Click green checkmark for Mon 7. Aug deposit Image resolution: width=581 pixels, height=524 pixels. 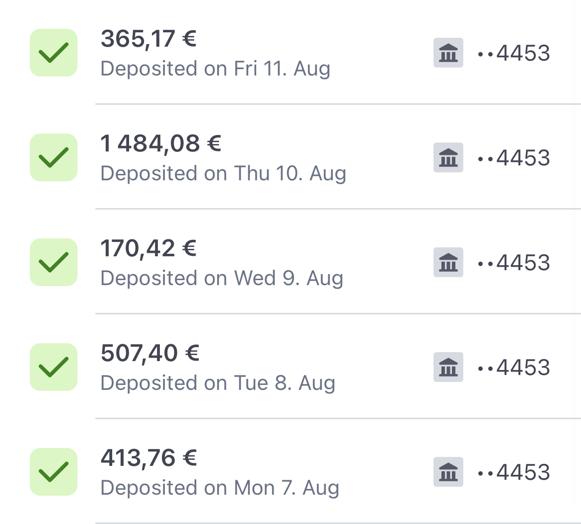pos(54,472)
